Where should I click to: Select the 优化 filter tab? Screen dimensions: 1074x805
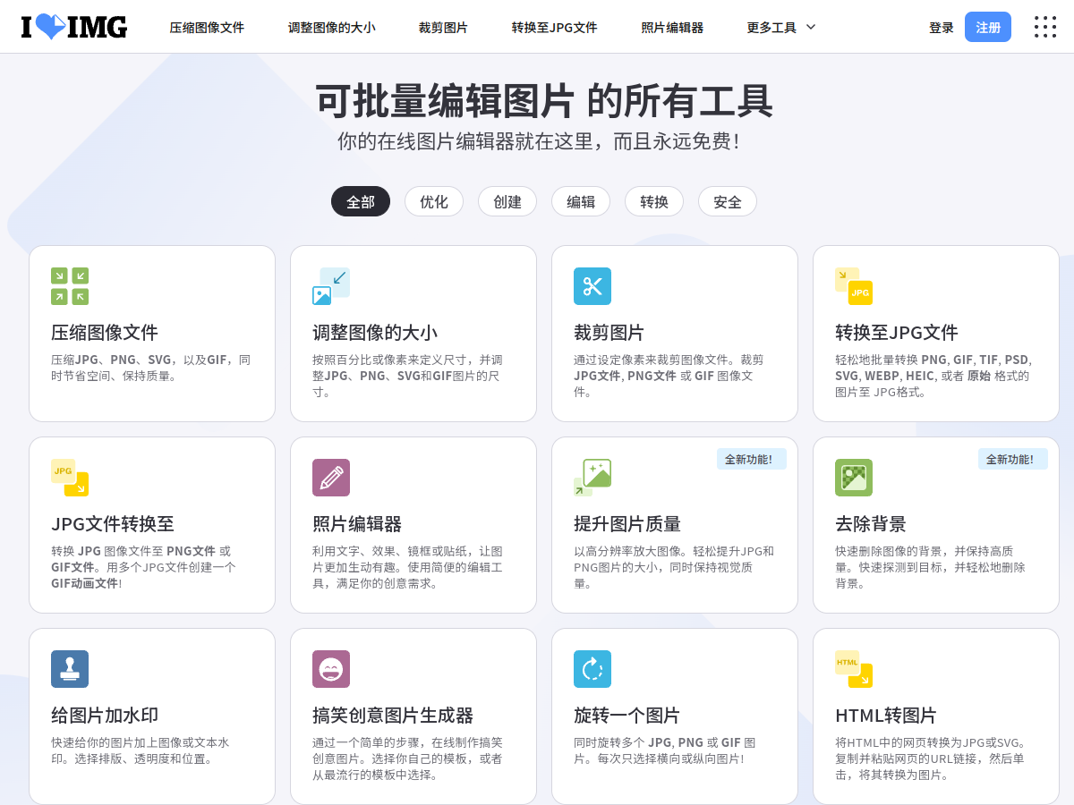click(x=434, y=201)
